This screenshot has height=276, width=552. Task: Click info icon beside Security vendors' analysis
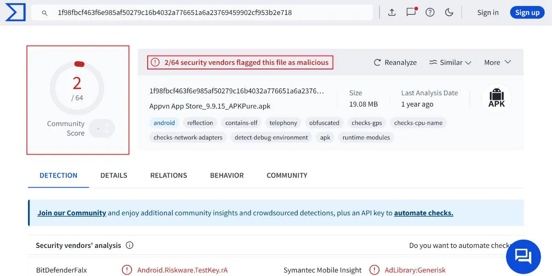coord(130,245)
